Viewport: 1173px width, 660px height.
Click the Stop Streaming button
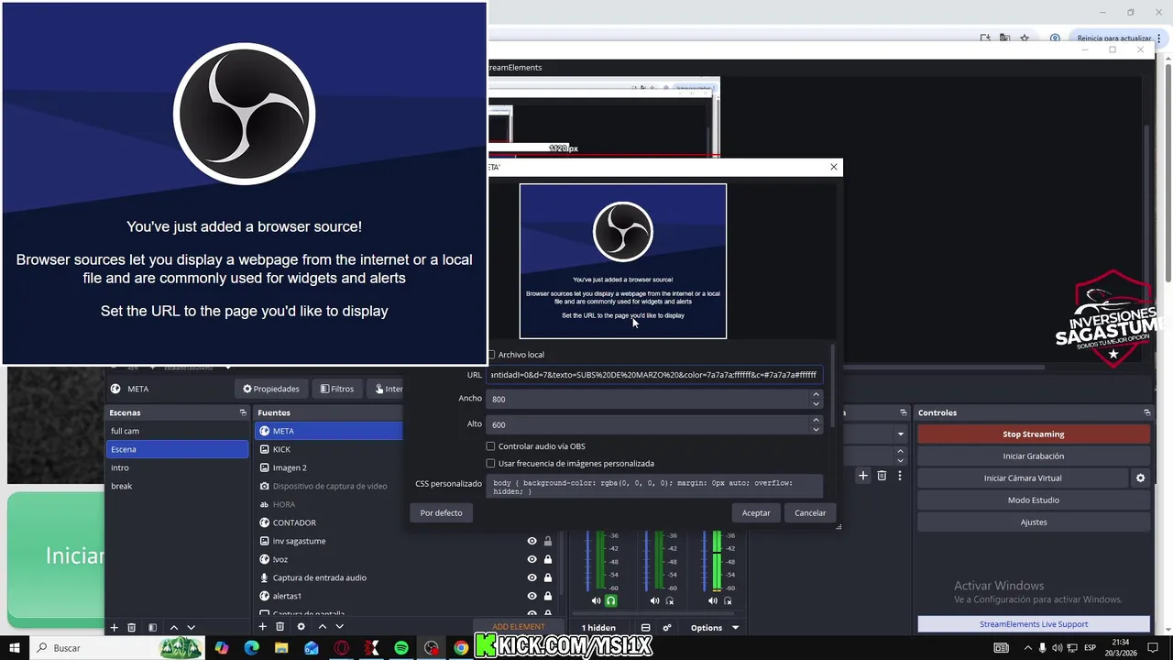(1034, 434)
